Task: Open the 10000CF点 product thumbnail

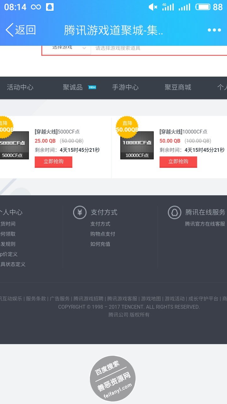Action: 137,146
